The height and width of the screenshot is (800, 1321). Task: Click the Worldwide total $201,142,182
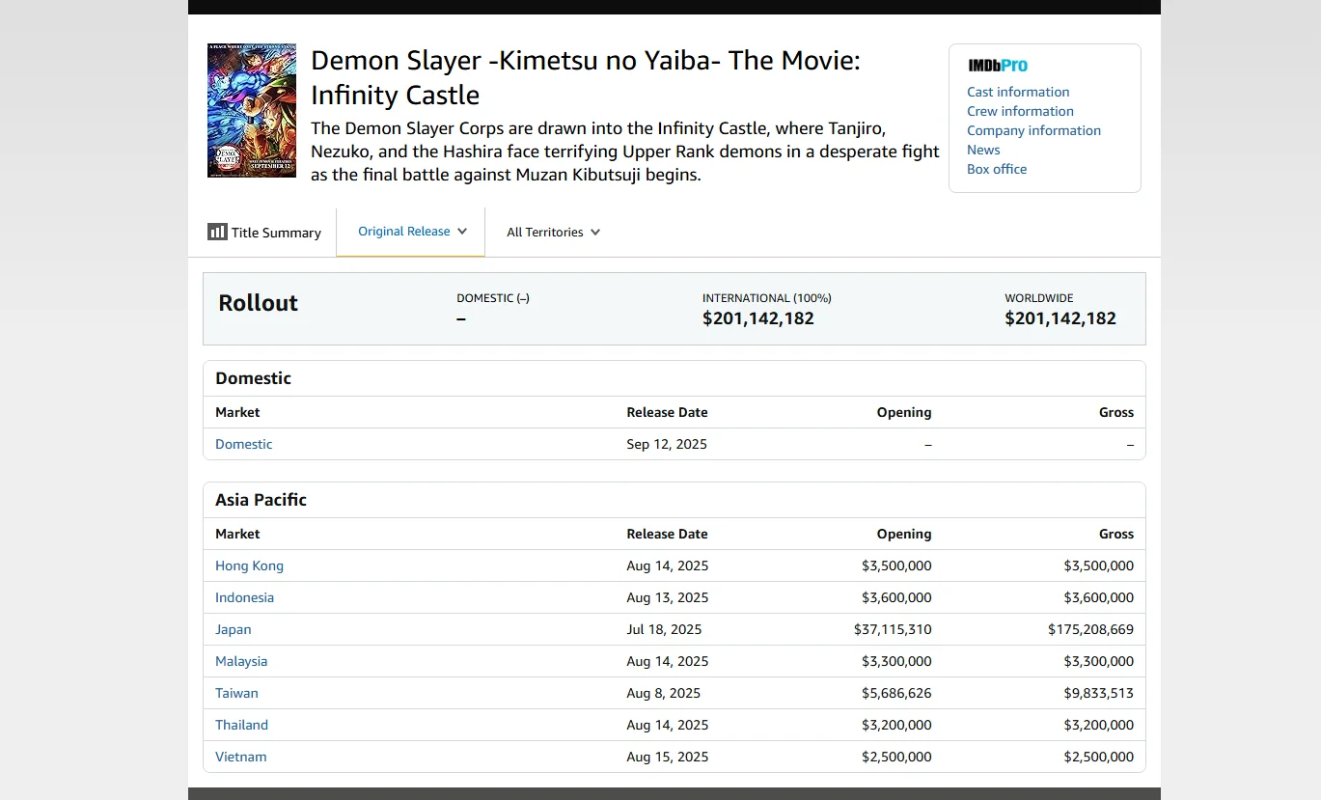point(1060,318)
